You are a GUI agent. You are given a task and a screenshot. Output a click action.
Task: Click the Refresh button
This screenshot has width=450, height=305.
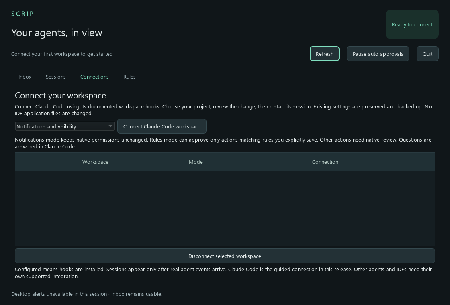[324, 54]
